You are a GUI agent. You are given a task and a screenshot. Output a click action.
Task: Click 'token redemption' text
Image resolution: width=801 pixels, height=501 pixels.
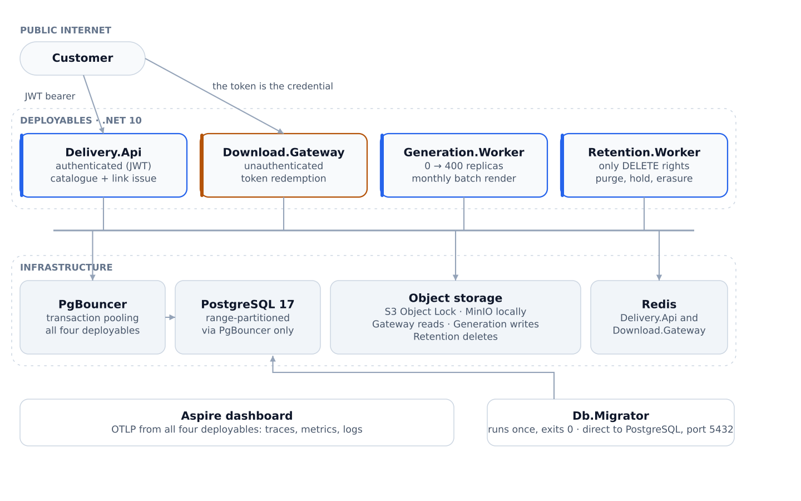(284, 179)
